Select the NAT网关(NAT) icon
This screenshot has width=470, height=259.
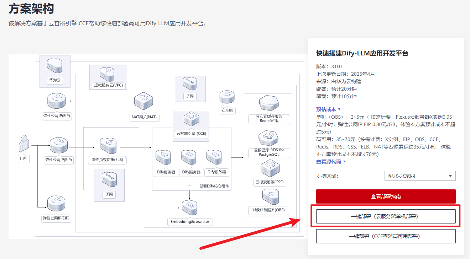[143, 101]
